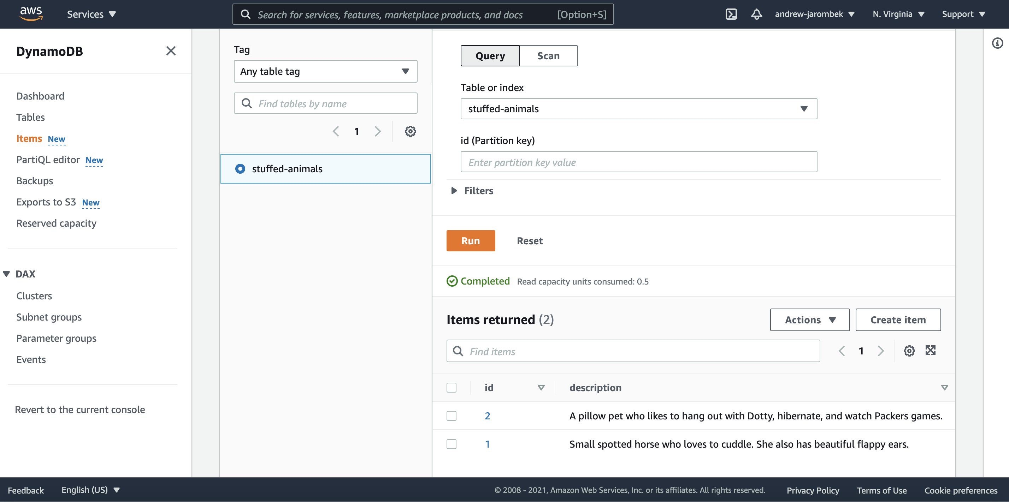Viewport: 1009px width, 502px height.
Task: Open the Services menu
Action: (91, 14)
